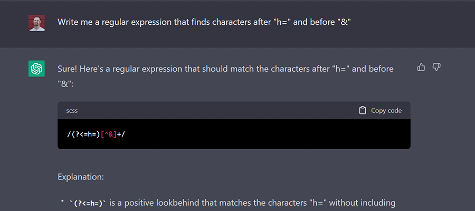Click the thumbs down icon

point(436,67)
